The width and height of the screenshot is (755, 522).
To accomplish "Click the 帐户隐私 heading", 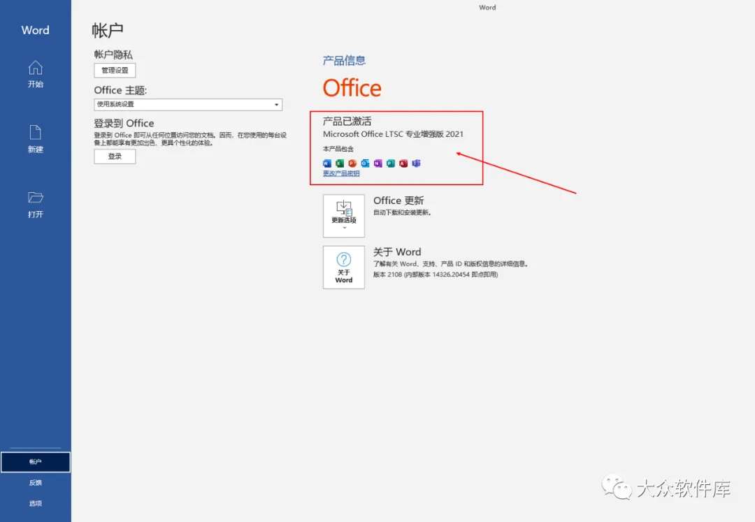I will pyautogui.click(x=113, y=55).
